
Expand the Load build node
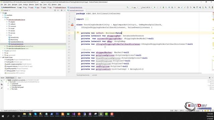pos(8,84)
